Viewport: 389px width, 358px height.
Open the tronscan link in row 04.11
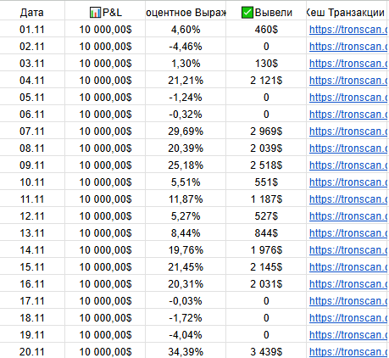pos(348,81)
